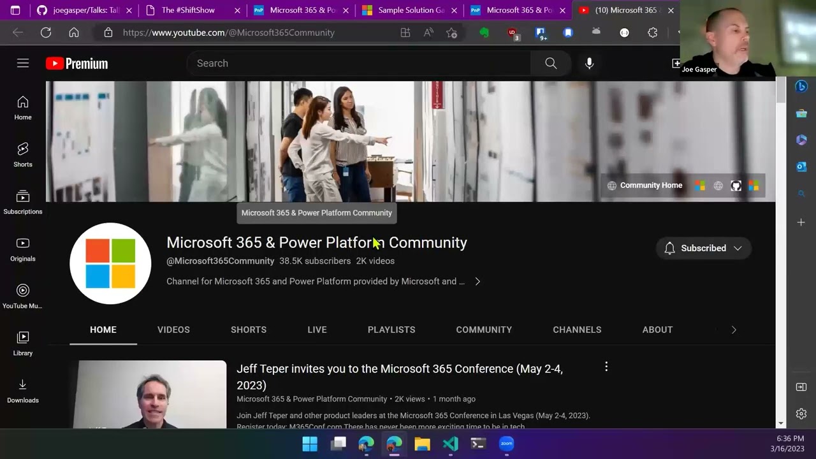Click the Microsoft 365 & Power Platform Community video channel name

pos(312,399)
